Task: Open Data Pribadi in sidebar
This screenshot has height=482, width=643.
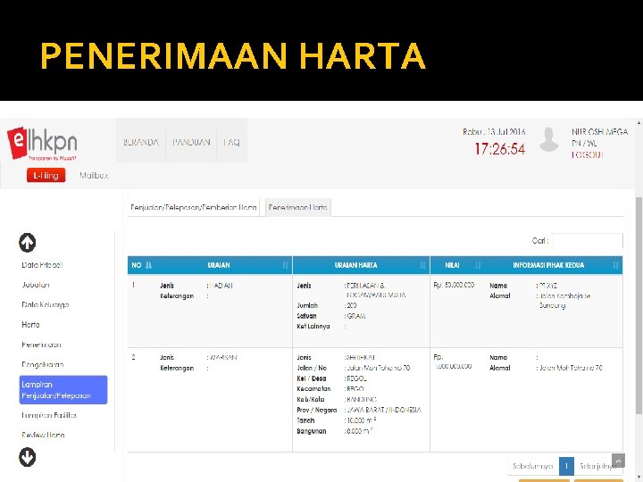Action: (42, 265)
